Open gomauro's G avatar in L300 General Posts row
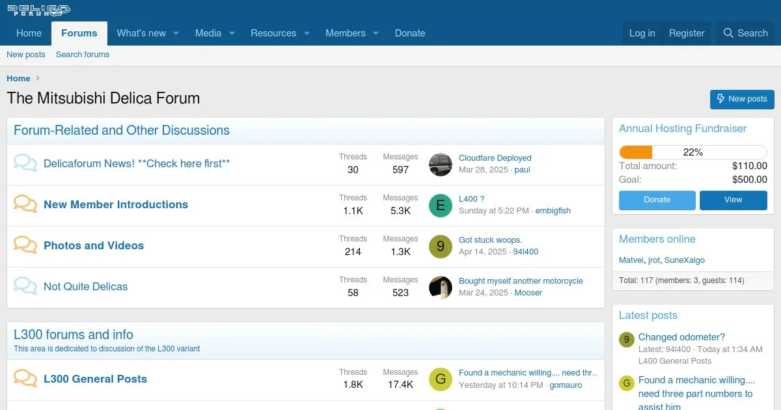This screenshot has width=781, height=410. (x=441, y=380)
